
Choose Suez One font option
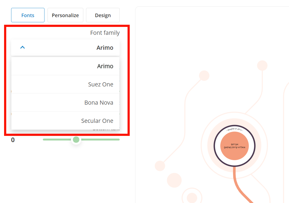pos(65,84)
